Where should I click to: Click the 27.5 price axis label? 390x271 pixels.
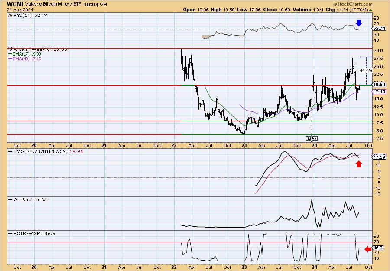(378, 59)
